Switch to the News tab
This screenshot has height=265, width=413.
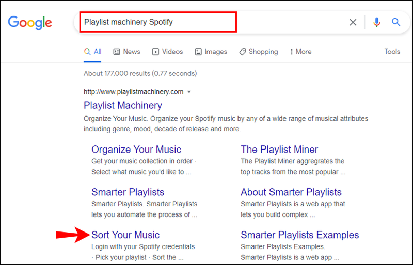(x=126, y=52)
